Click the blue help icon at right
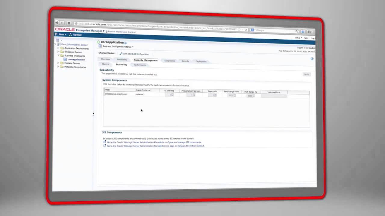 [x=312, y=59]
